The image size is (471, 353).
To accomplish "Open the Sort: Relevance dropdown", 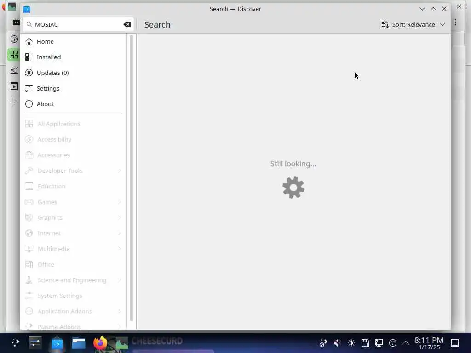I will click(x=413, y=24).
